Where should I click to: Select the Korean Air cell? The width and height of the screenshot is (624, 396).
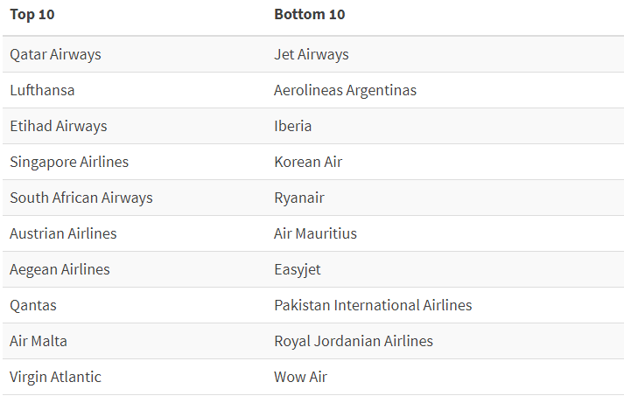[x=308, y=162]
